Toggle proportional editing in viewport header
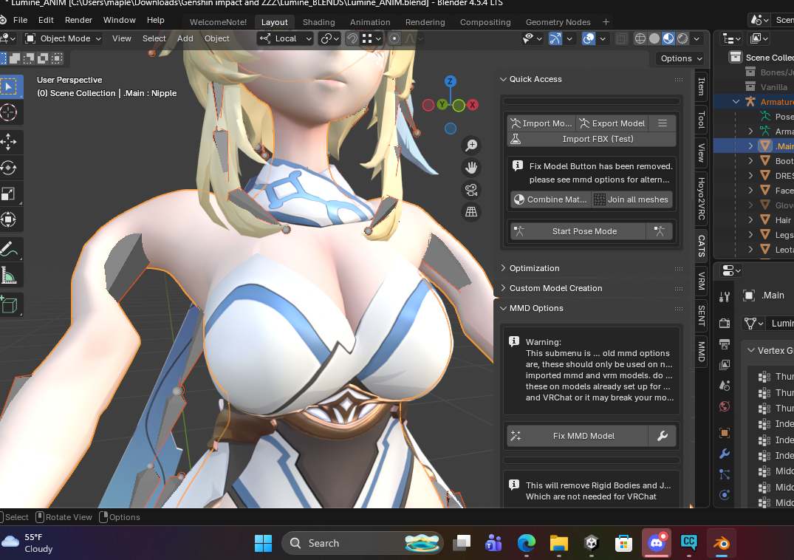Screen dimensions: 794x560 point(394,38)
